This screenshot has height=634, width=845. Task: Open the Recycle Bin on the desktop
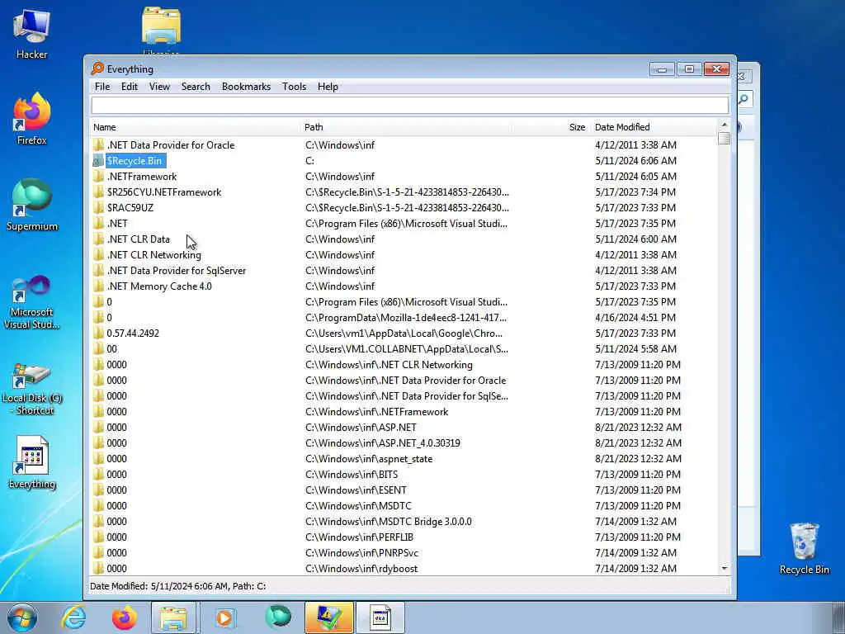[804, 548]
